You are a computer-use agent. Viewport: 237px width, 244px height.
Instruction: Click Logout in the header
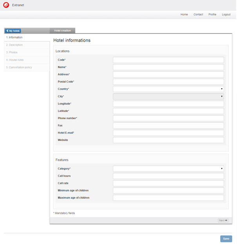click(226, 15)
